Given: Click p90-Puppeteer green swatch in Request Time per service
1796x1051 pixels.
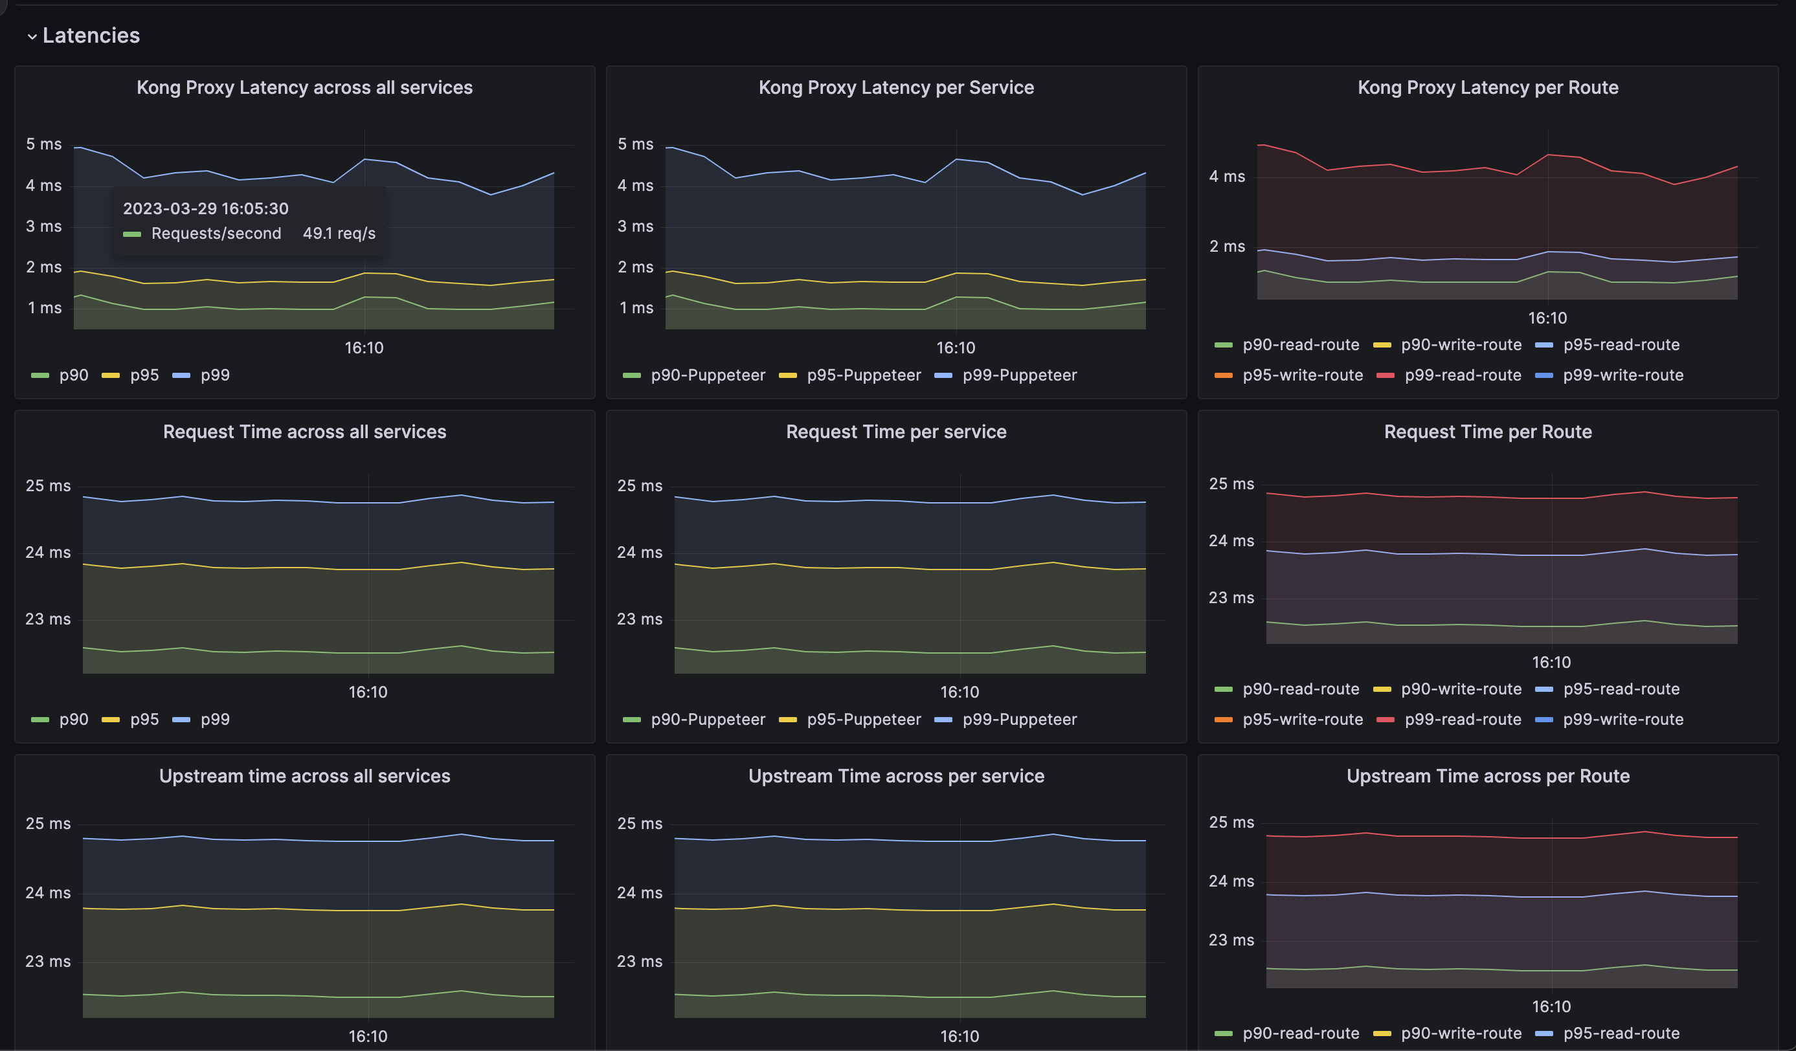Looking at the screenshot, I should pyautogui.click(x=631, y=720).
